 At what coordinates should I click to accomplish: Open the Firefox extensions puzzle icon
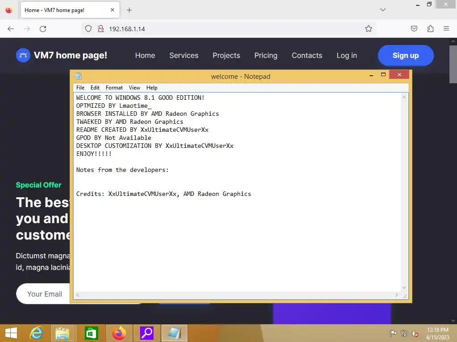(430, 28)
